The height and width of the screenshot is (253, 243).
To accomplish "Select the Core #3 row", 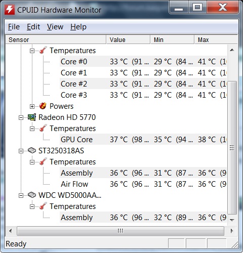I will pyautogui.click(x=143, y=95).
